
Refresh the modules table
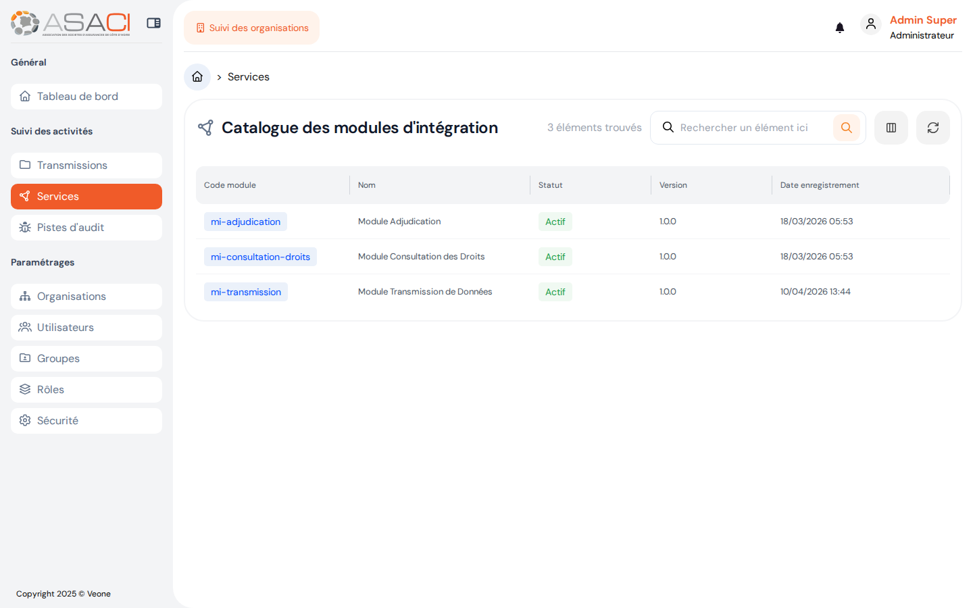click(x=933, y=127)
